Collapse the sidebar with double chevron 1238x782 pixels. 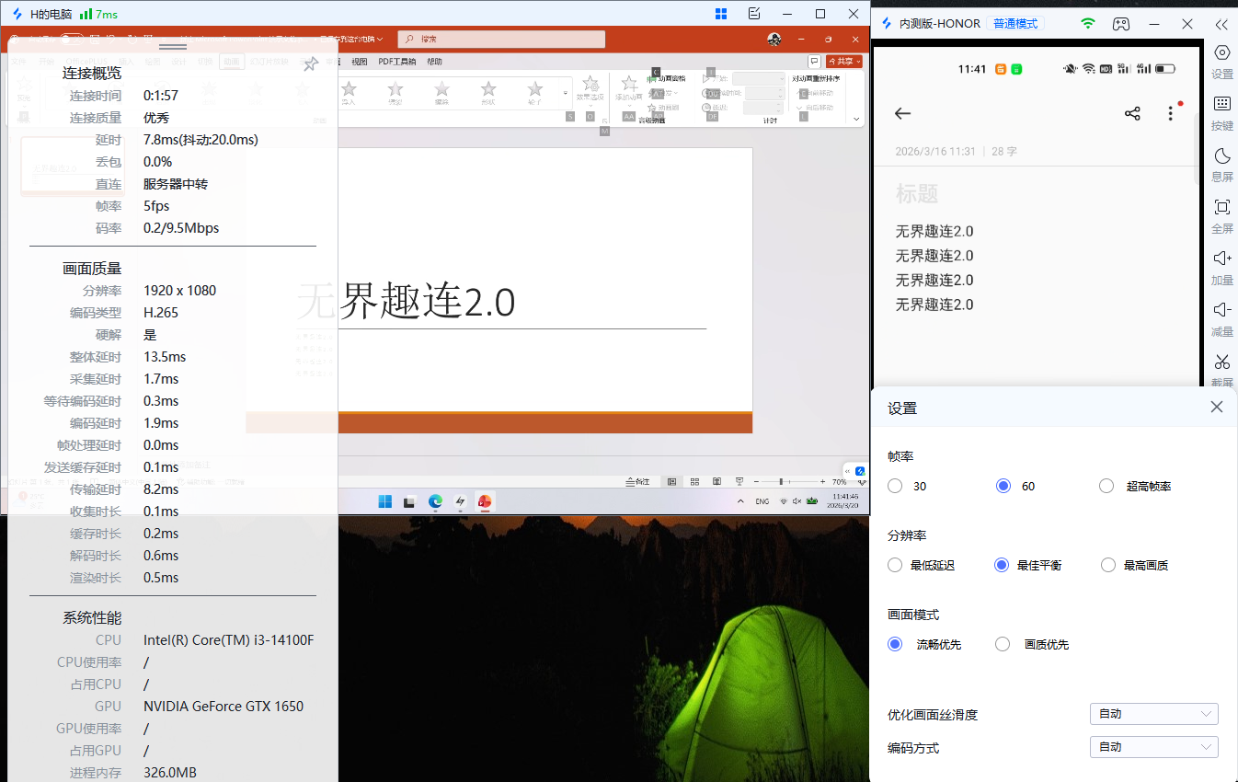1222,22
